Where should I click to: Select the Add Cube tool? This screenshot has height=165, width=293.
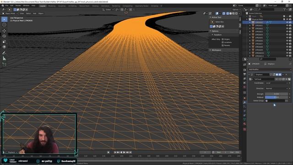(4, 65)
